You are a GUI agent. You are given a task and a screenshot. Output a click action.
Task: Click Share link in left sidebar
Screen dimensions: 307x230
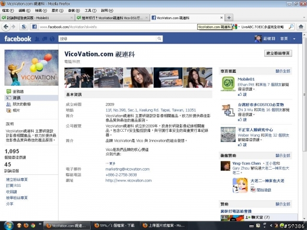(10, 204)
